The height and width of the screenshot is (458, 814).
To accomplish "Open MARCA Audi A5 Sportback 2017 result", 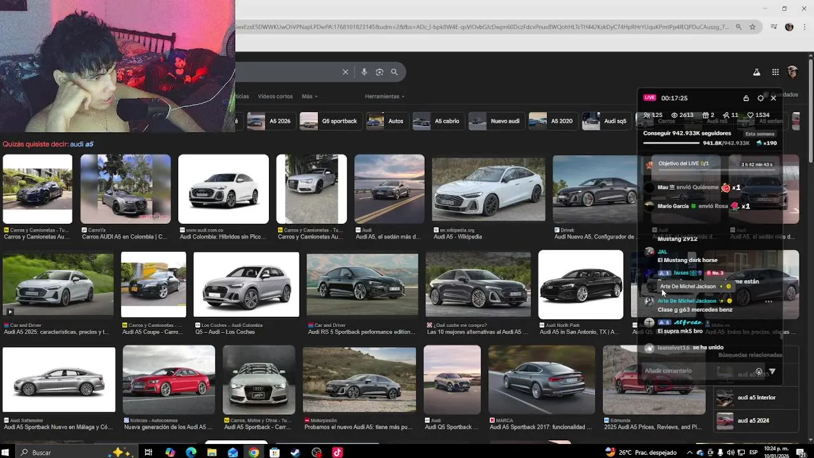I will coord(541,379).
